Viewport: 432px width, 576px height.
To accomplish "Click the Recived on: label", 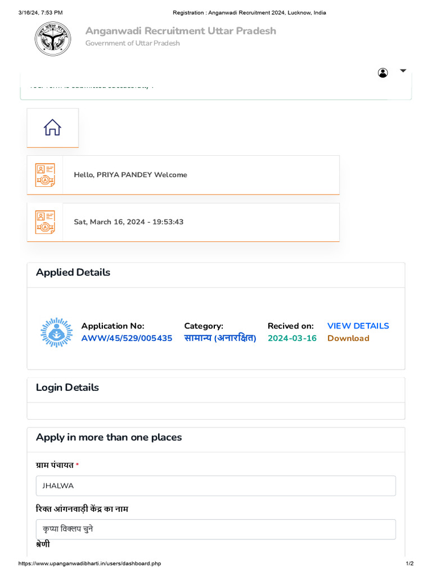I will coord(291,326).
